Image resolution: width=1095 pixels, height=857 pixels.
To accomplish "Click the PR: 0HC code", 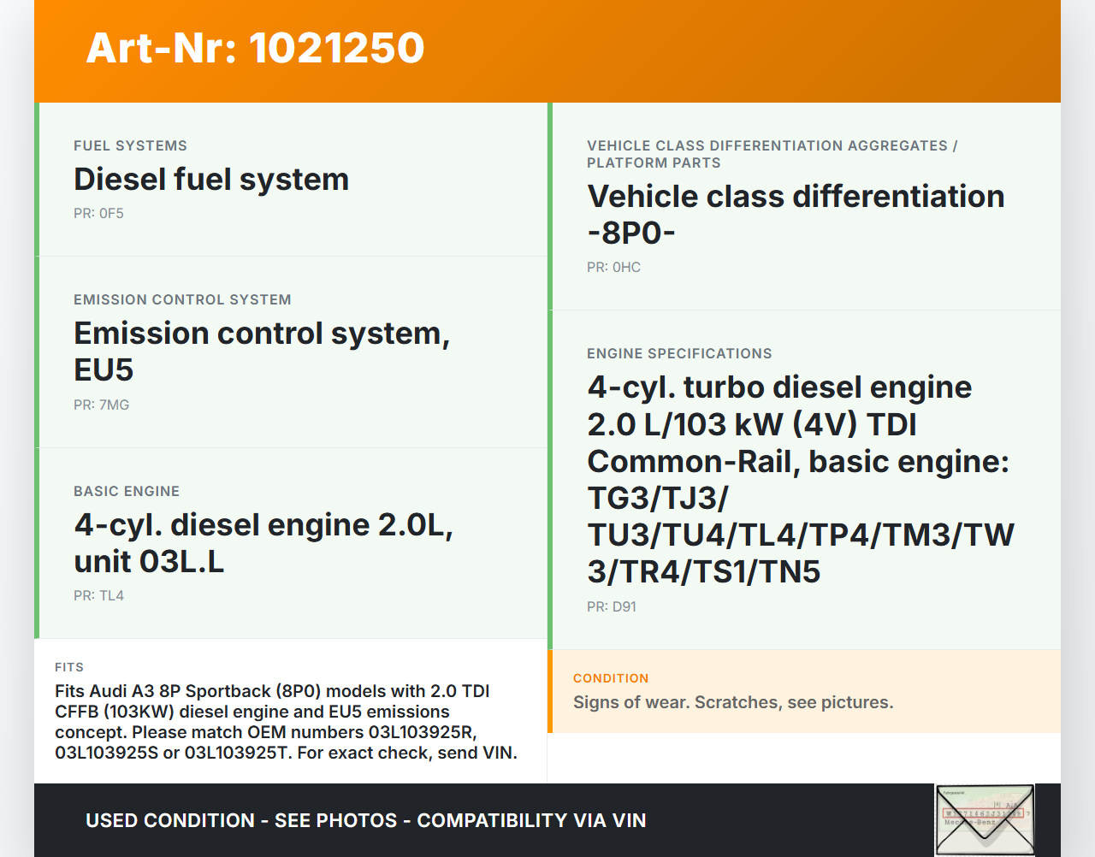I will pyautogui.click(x=613, y=268).
